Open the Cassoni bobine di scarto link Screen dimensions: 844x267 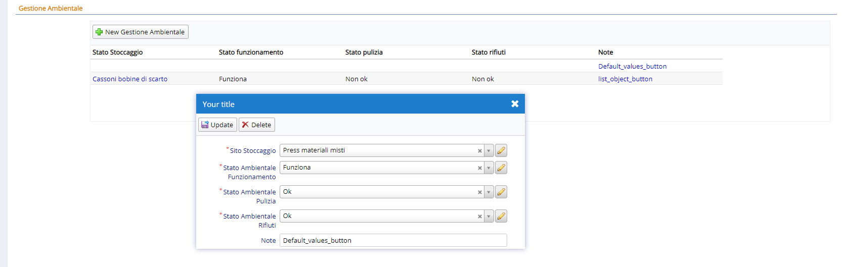pos(130,79)
